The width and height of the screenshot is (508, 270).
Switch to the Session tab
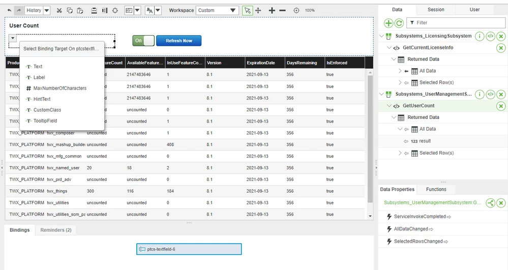tap(436, 10)
